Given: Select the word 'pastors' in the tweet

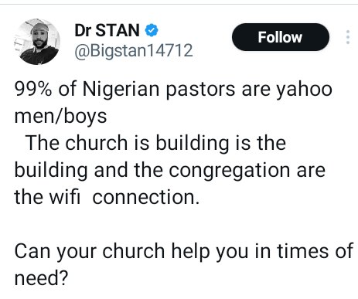Looking at the screenshot, I should click(x=200, y=90).
